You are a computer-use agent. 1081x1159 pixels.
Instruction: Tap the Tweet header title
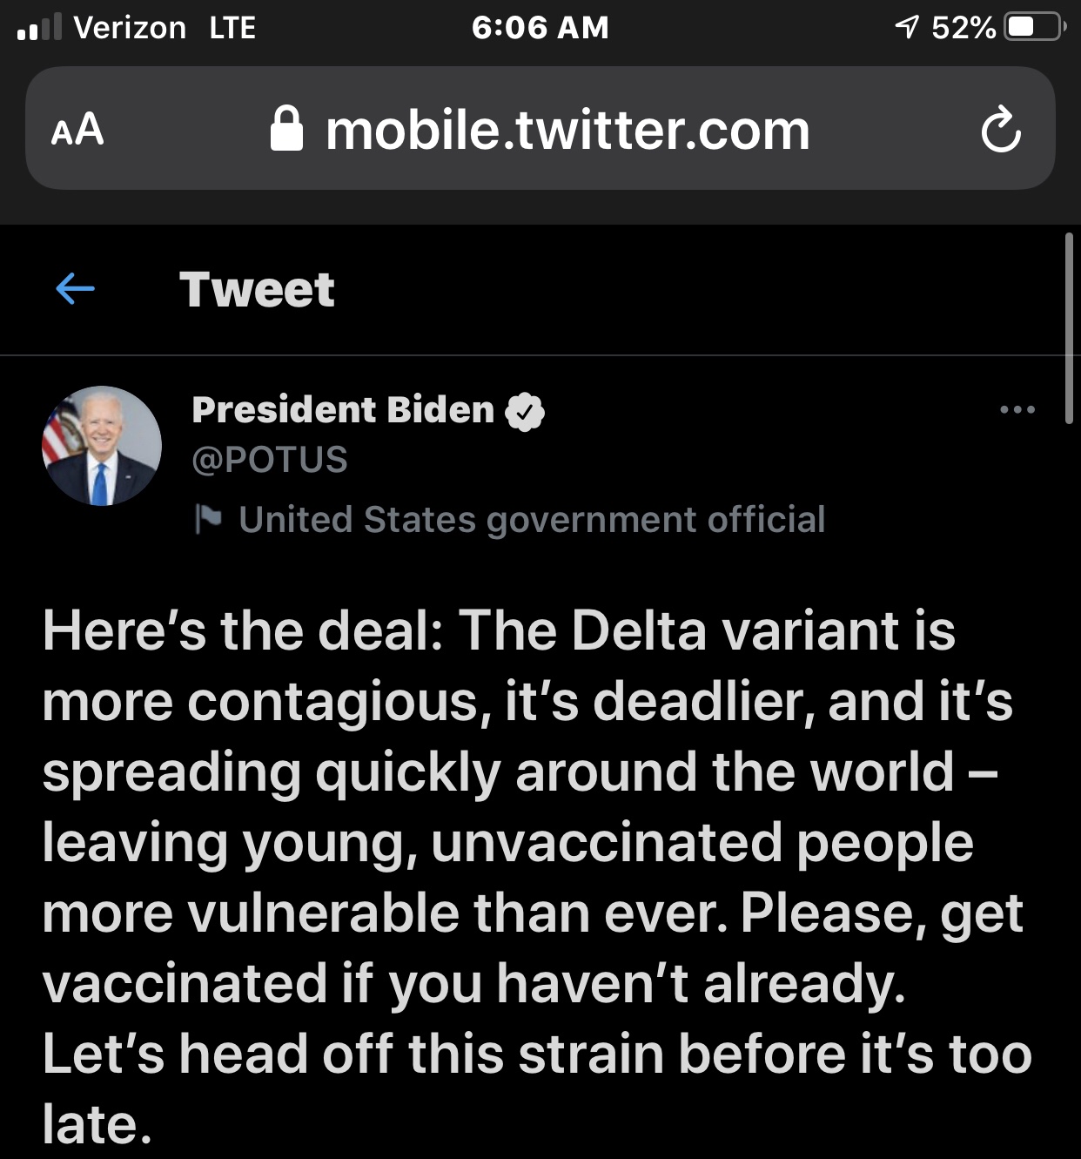pyautogui.click(x=257, y=289)
